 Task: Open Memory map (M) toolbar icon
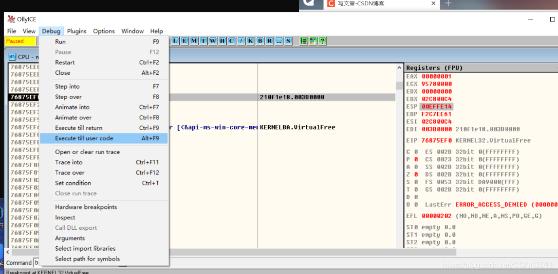[x=194, y=41]
